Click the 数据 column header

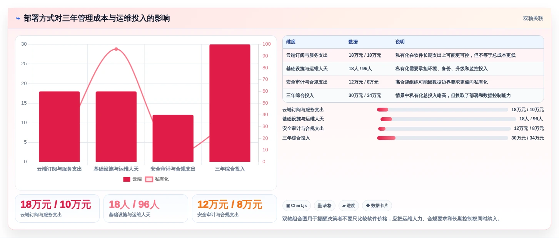click(353, 42)
